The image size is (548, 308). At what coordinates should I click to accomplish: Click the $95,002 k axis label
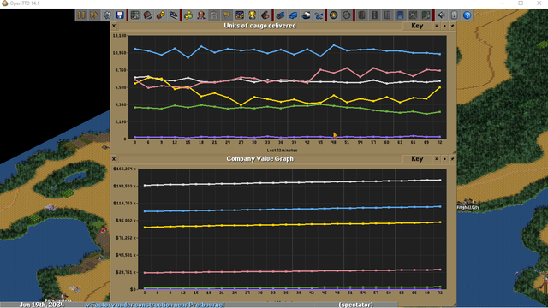pos(126,221)
